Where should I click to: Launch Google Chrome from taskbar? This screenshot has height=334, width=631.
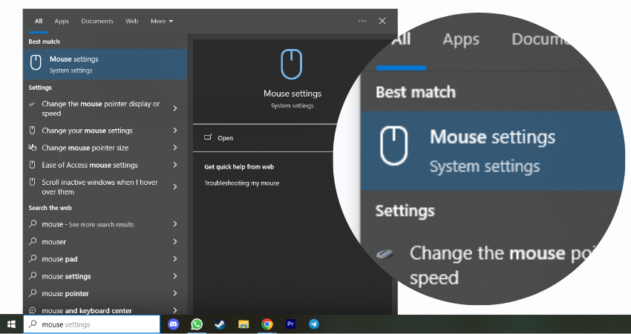267,324
